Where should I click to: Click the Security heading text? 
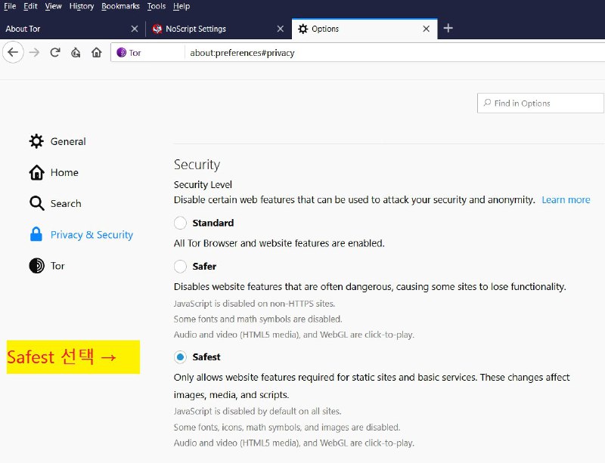pyautogui.click(x=197, y=165)
